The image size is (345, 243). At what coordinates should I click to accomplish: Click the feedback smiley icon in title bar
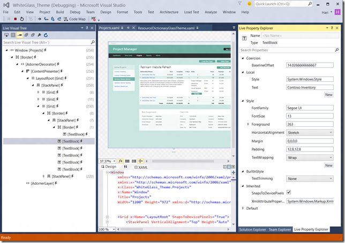(x=249, y=4)
